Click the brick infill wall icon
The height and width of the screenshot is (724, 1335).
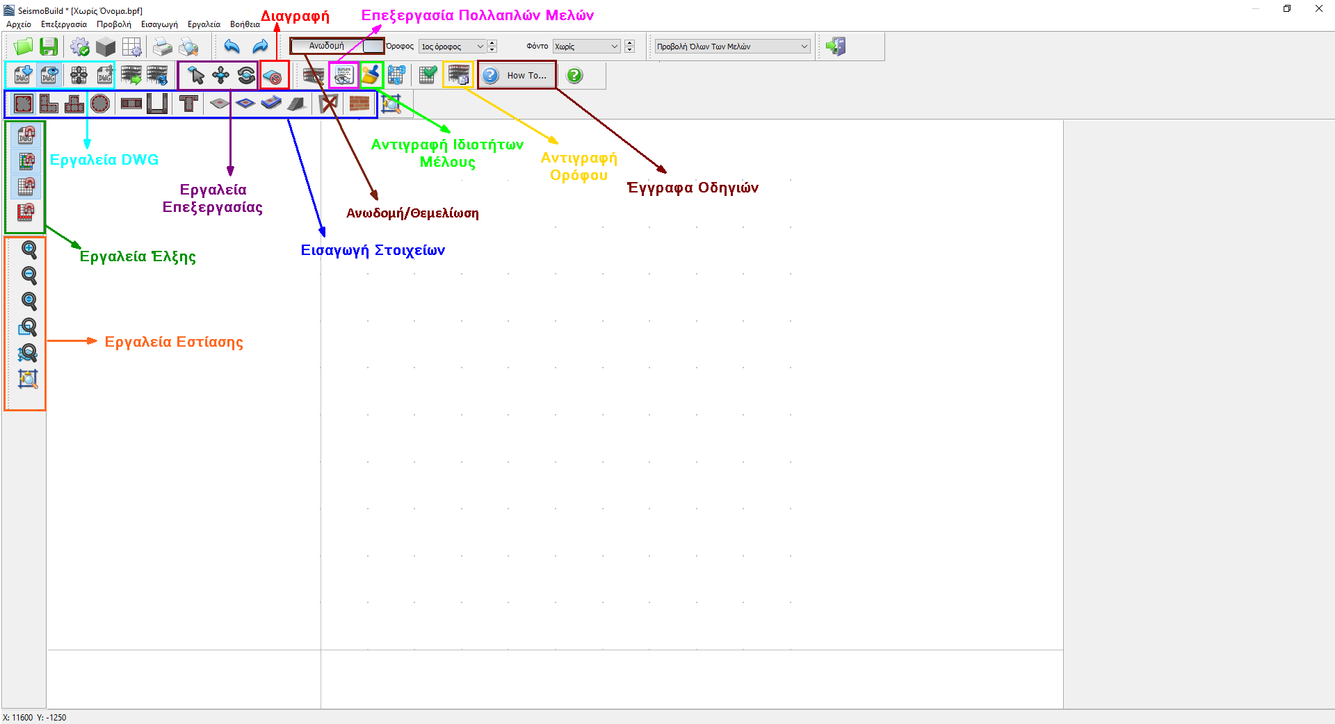[x=359, y=104]
